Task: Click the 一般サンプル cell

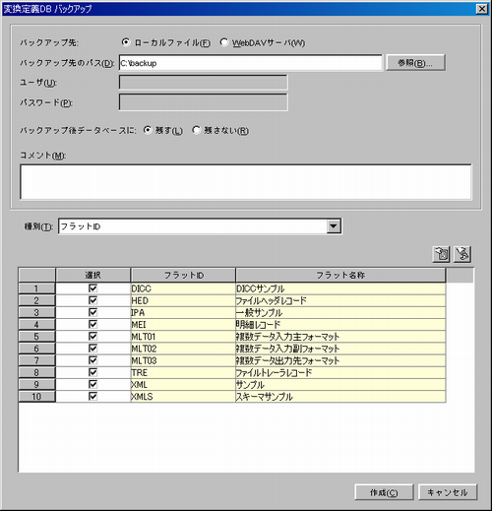Action: tap(340, 312)
